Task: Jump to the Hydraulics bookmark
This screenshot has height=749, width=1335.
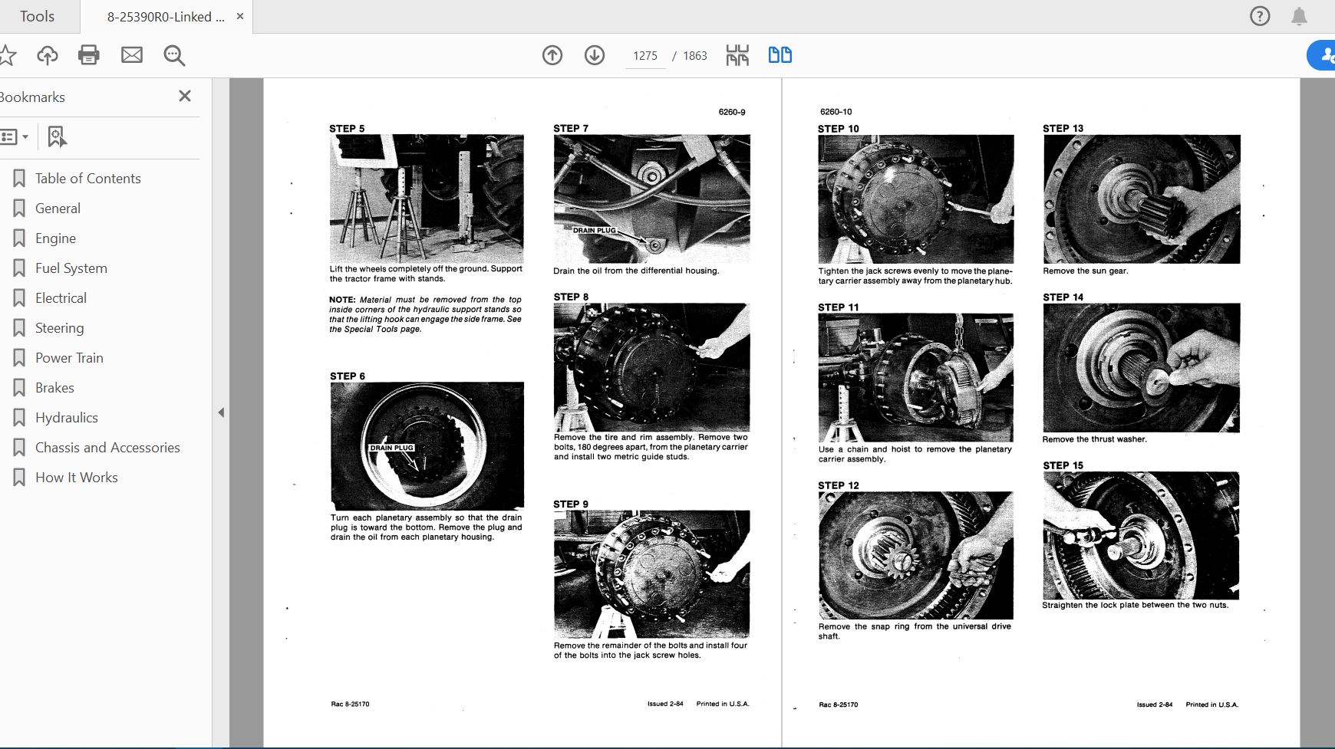Action: pyautogui.click(x=67, y=418)
